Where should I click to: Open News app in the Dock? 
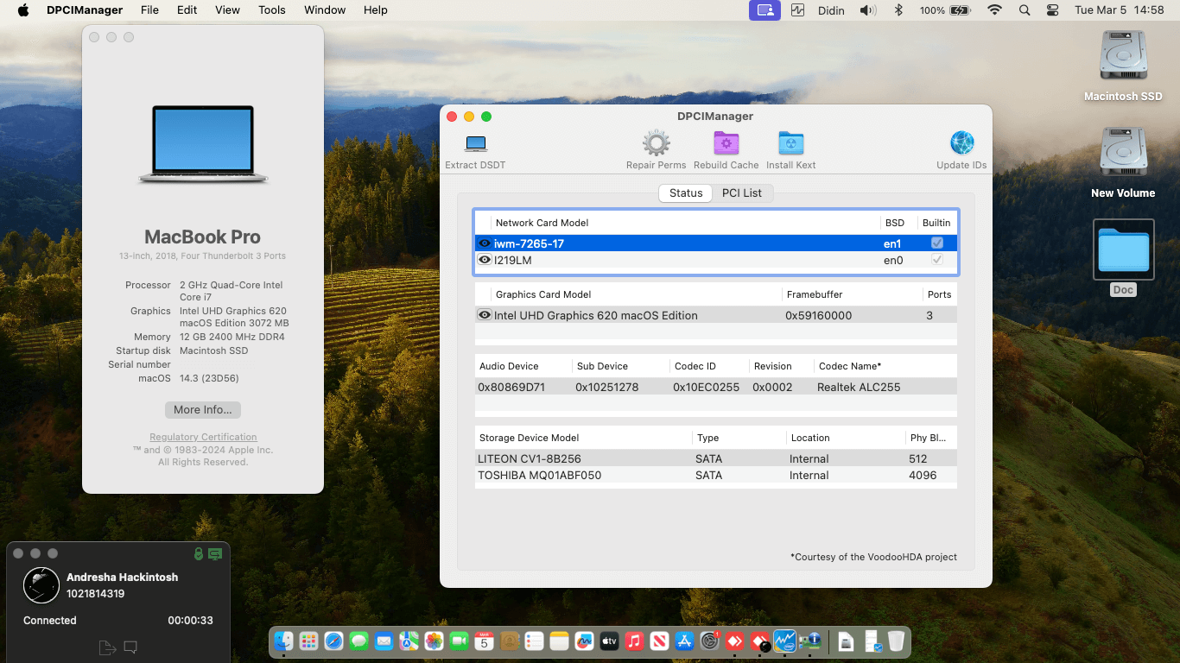[x=659, y=641]
